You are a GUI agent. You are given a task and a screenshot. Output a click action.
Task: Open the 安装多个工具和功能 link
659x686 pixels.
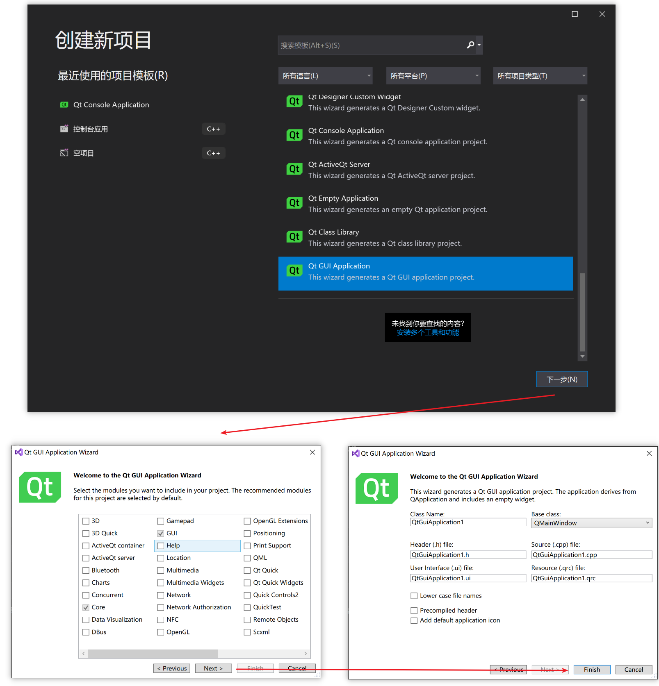click(428, 333)
